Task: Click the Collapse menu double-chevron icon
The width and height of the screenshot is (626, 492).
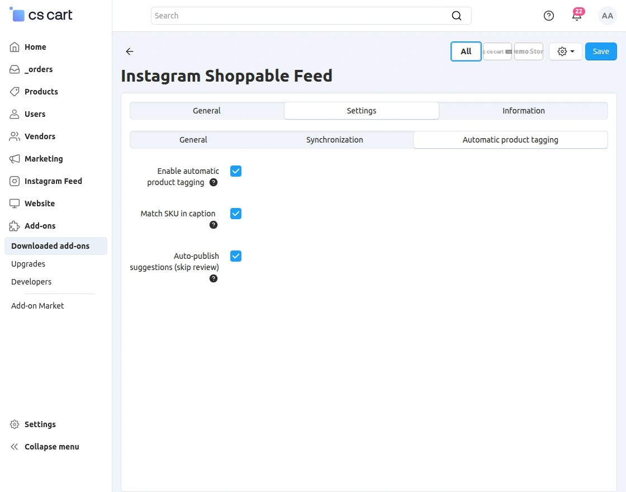Action: tap(15, 447)
